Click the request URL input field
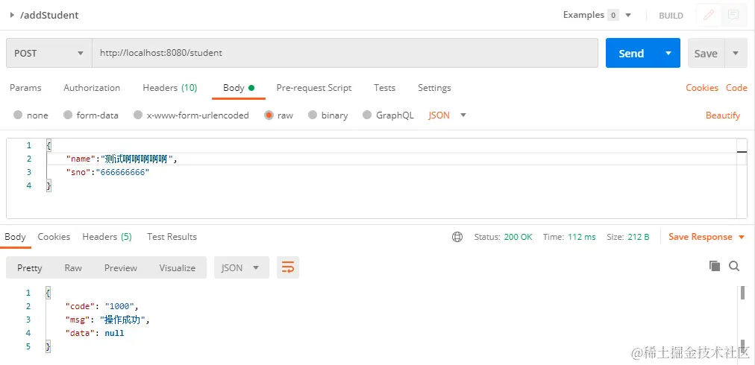Viewport: 755px width, 365px height. click(345, 53)
